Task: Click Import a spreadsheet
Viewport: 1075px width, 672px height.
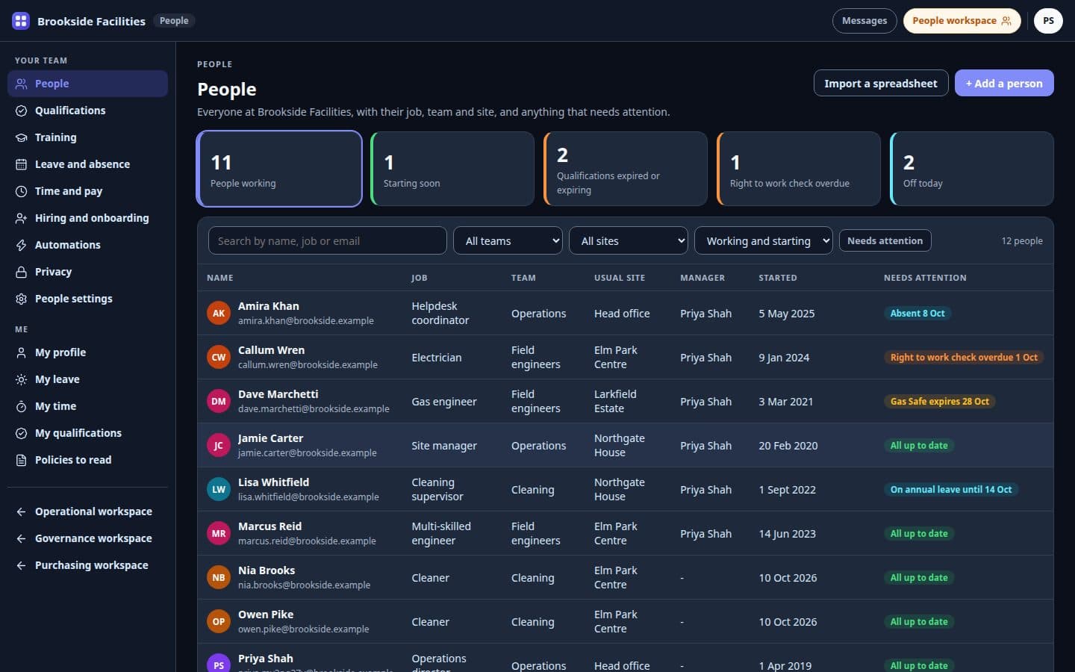Action: (x=881, y=83)
